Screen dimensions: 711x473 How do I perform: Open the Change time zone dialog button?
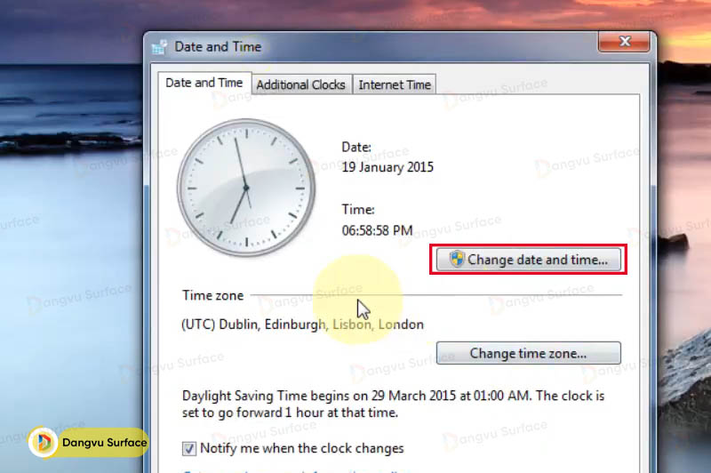pyautogui.click(x=528, y=353)
